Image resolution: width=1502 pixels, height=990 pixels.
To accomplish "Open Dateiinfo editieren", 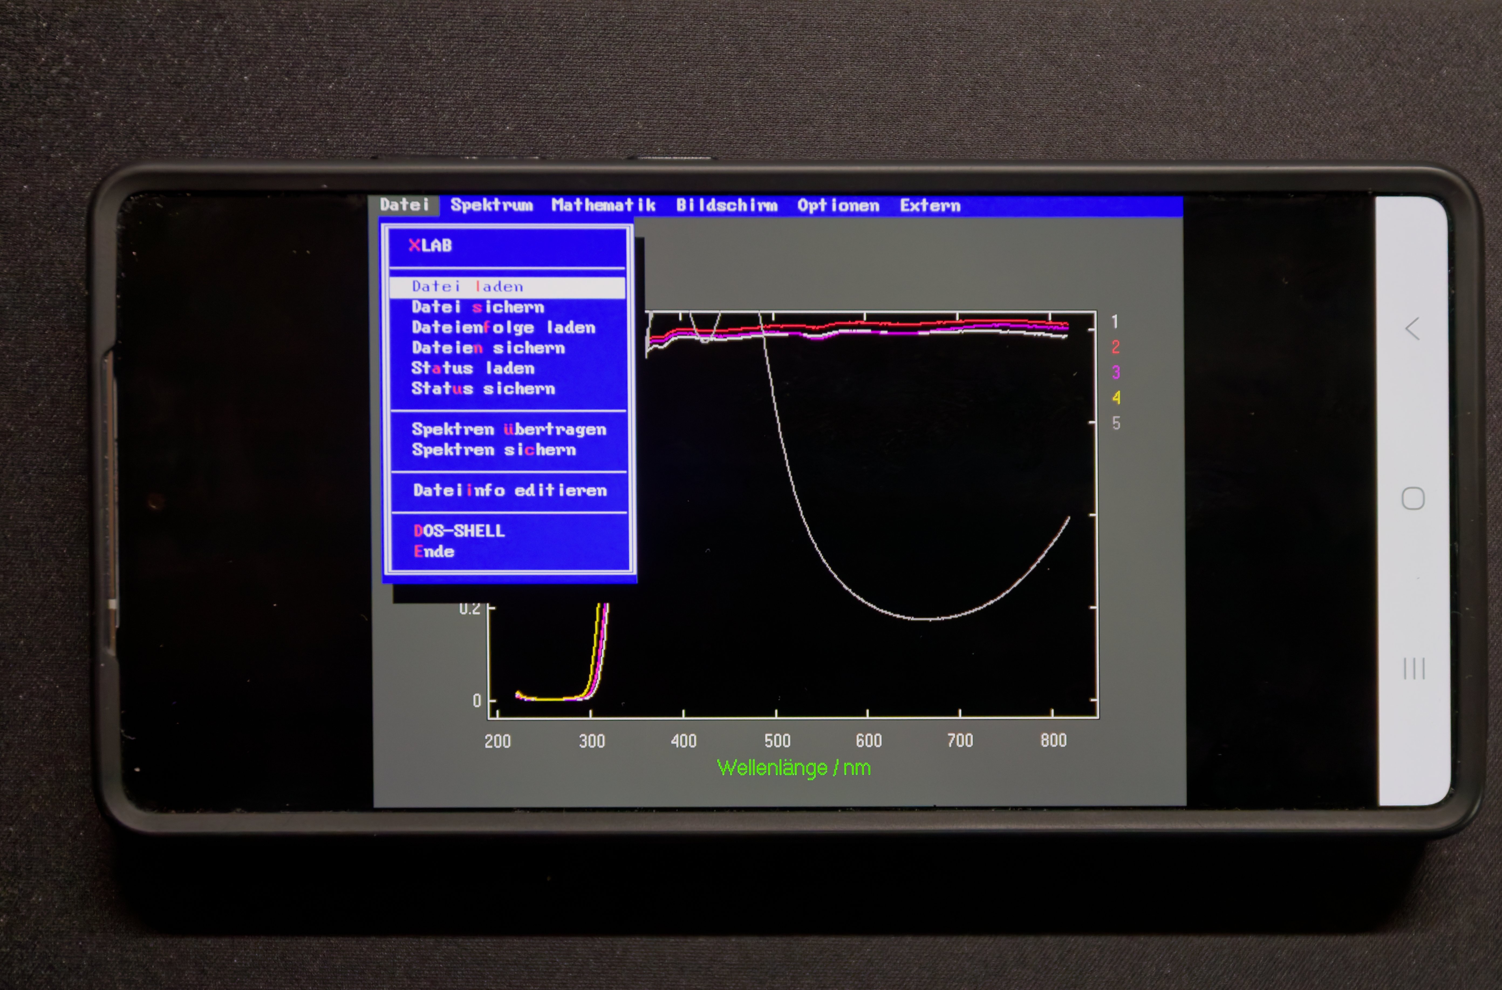I will (x=510, y=491).
